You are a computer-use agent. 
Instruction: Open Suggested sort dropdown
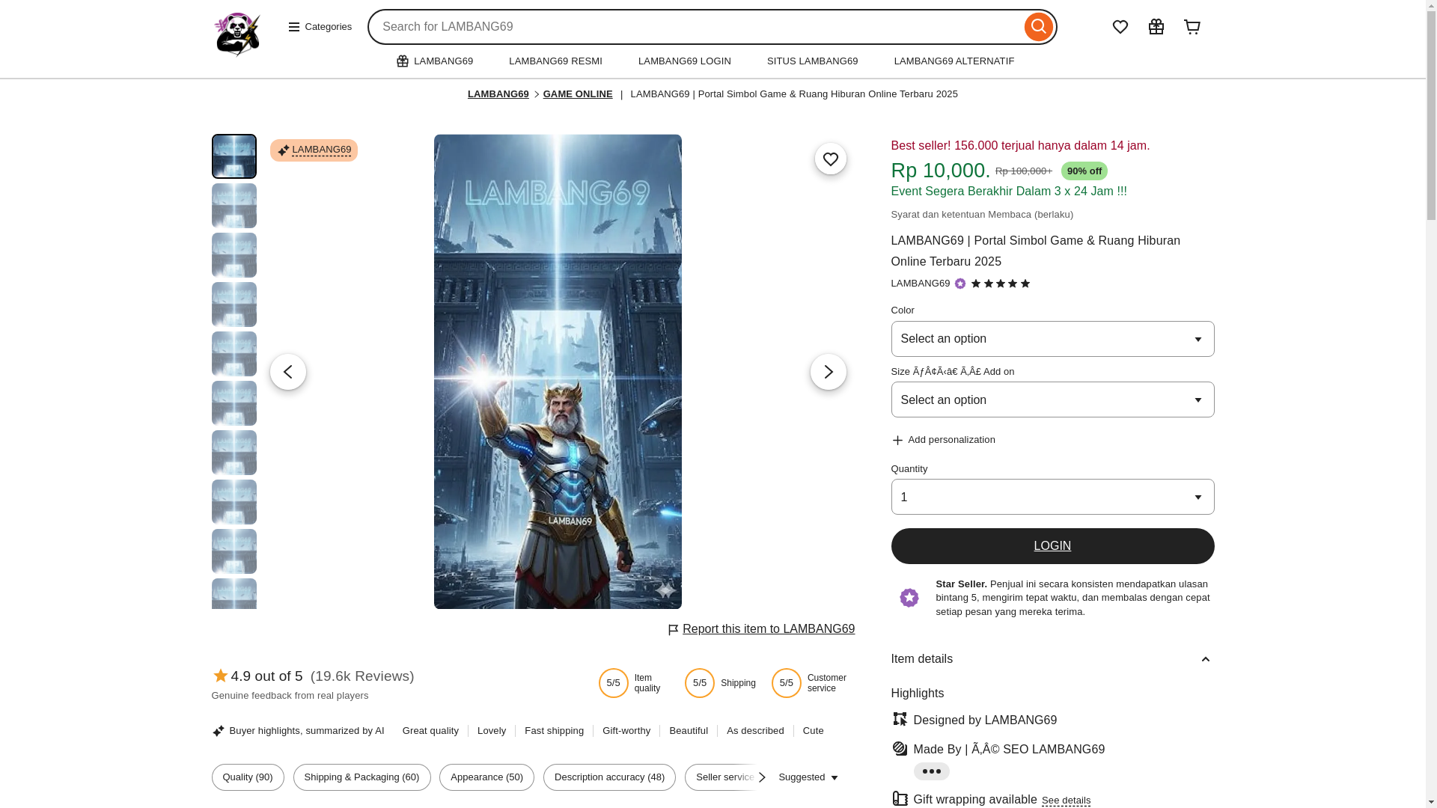pos(808,777)
